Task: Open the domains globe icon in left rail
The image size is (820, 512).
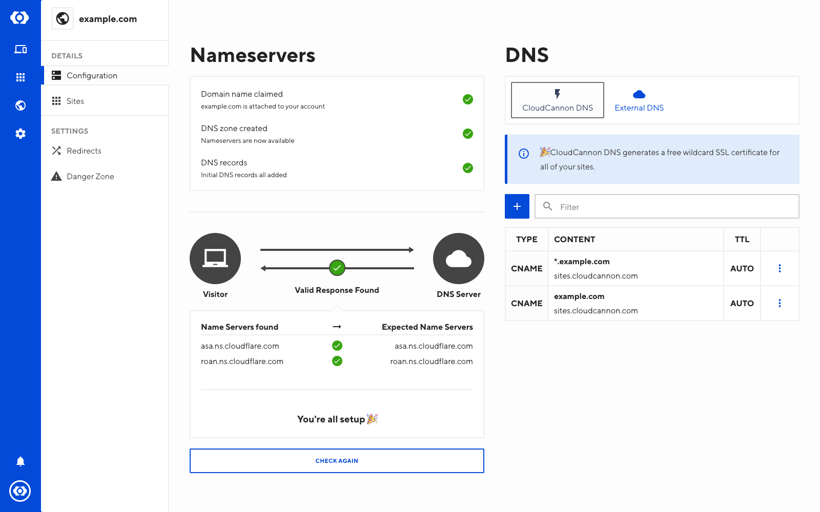Action: coord(20,105)
